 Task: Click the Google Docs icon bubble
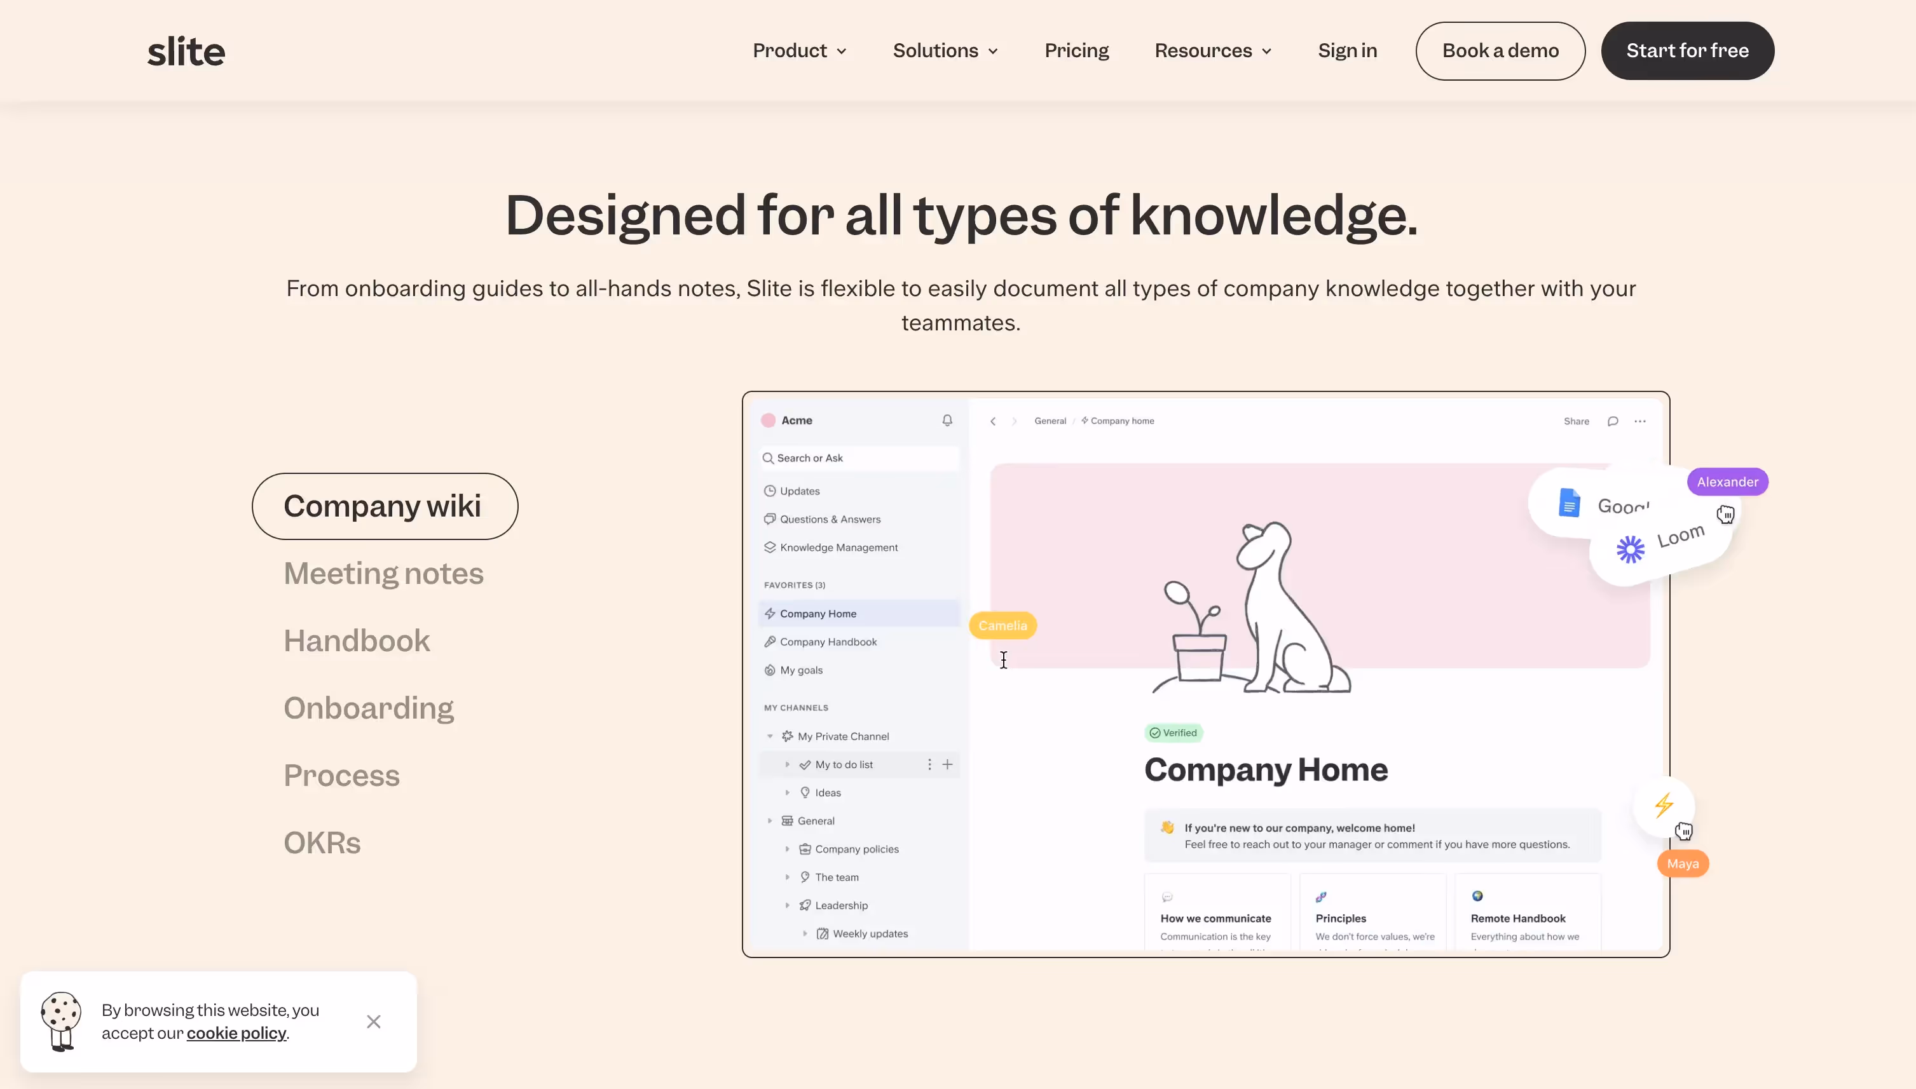click(1570, 503)
